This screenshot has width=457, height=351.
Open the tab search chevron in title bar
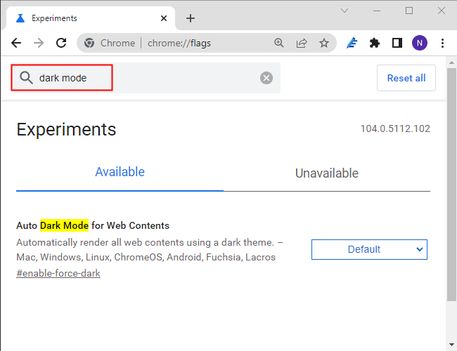click(345, 11)
